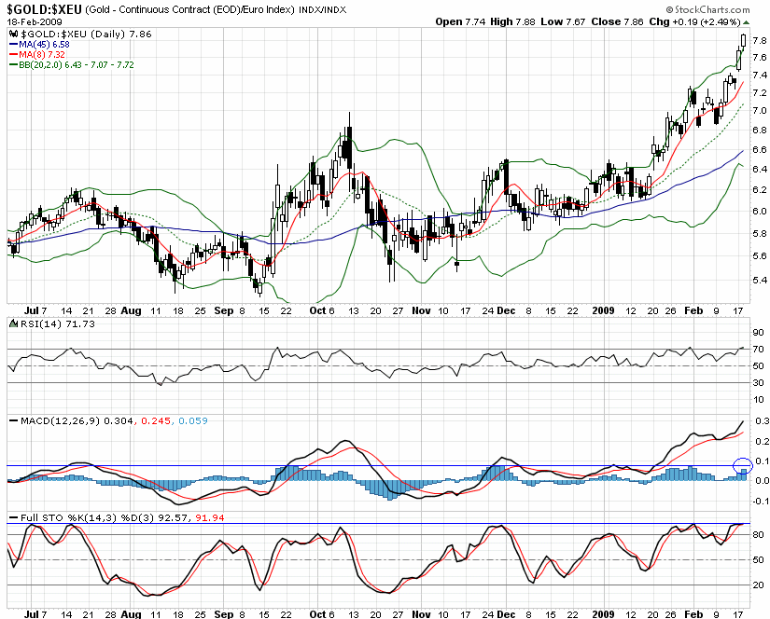The image size is (770, 619).
Task: Click the red MACD signal value 0.245
Action: [x=156, y=420]
